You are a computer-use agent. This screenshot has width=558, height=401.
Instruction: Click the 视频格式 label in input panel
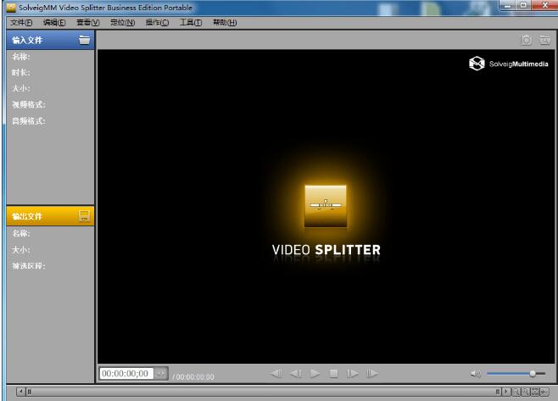point(29,104)
